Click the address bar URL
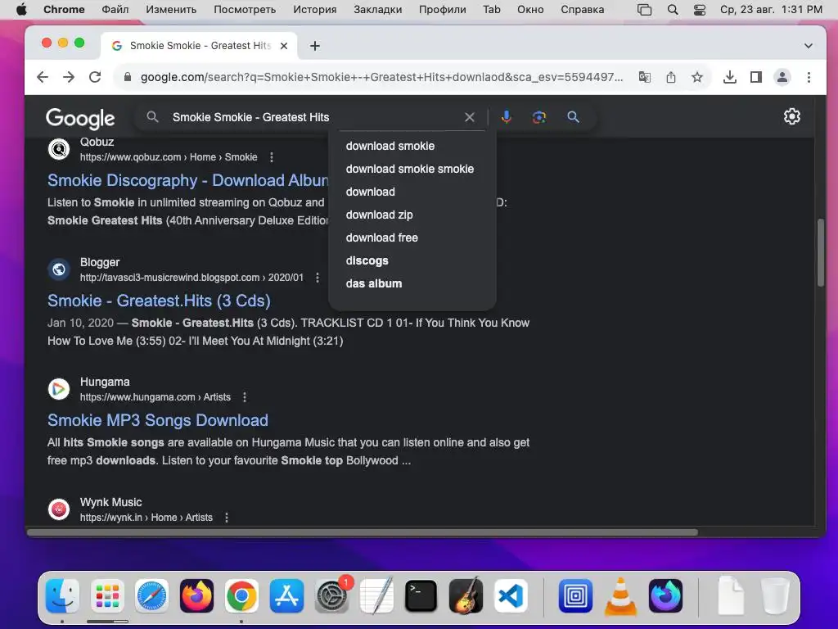This screenshot has width=838, height=629. coord(381,77)
